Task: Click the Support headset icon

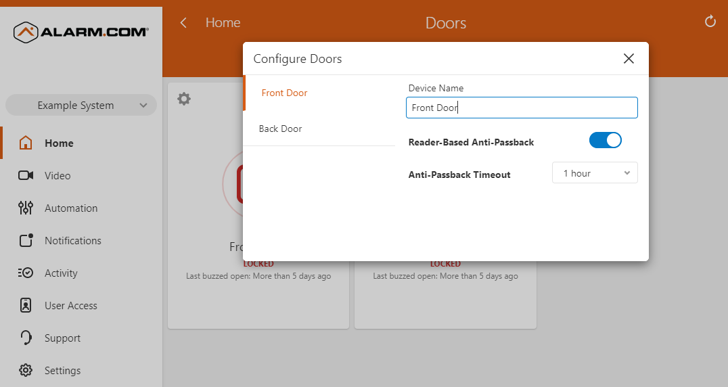Action: pos(26,338)
